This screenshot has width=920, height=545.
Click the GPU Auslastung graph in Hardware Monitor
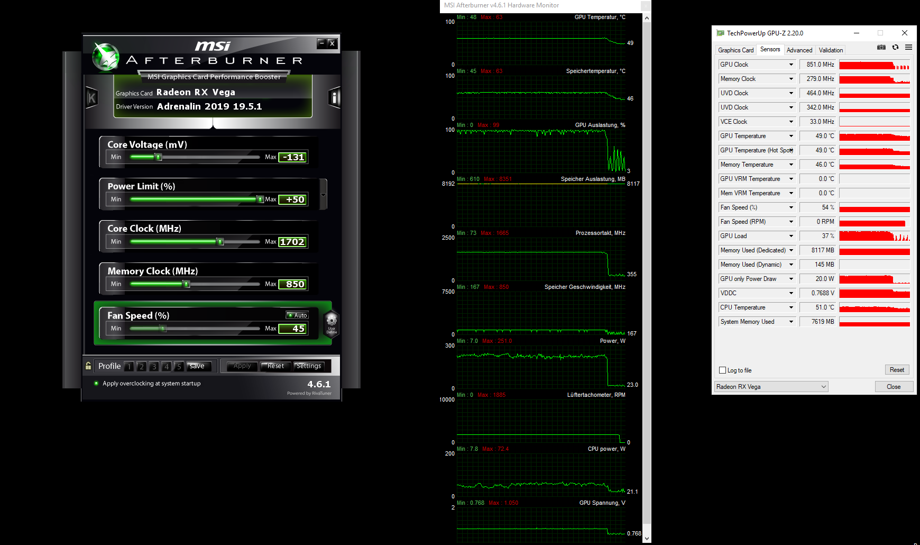tap(541, 151)
